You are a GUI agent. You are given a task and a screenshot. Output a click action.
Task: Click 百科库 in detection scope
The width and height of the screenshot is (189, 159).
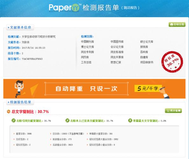144,52
